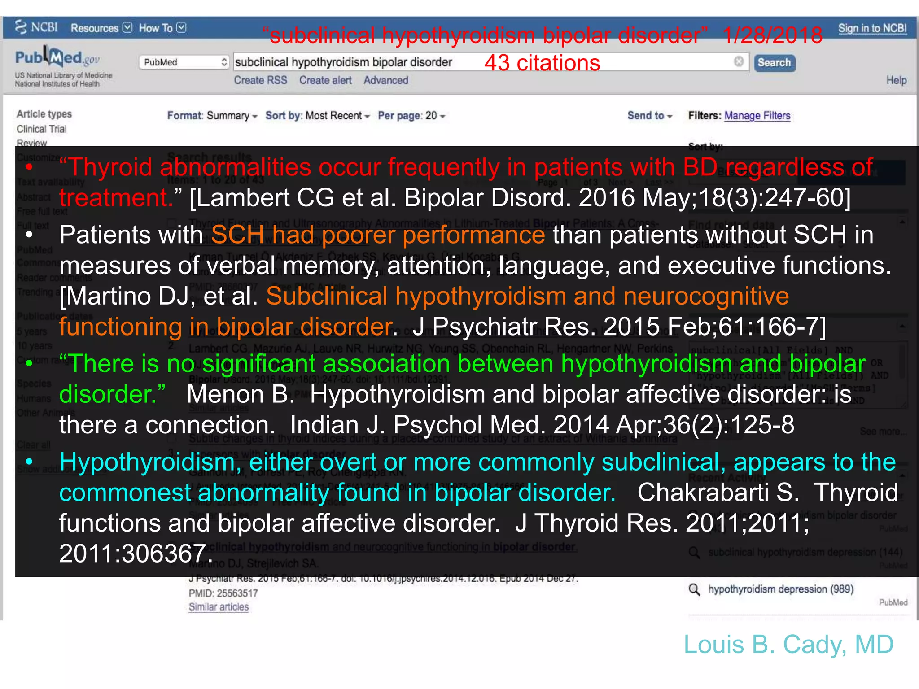Open the PubMed database selector dropdown
This screenshot has width=919, height=689.
[x=184, y=62]
